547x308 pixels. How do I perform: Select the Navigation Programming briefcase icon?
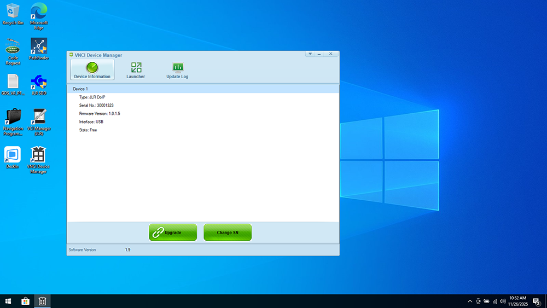(x=13, y=121)
